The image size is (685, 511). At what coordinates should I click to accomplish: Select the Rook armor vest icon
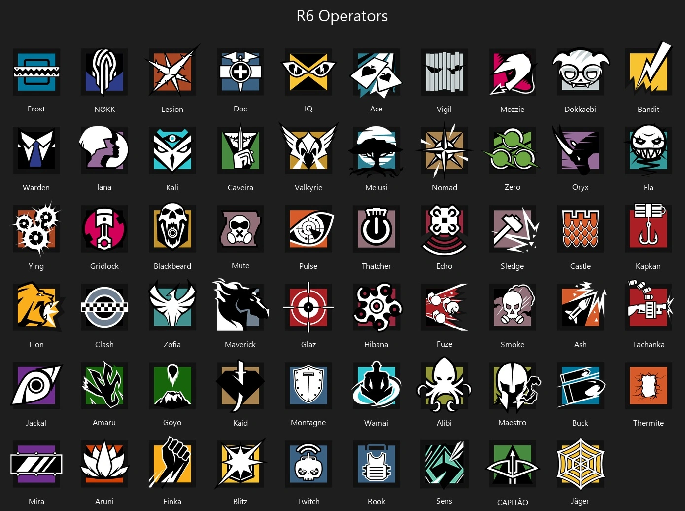point(377,464)
